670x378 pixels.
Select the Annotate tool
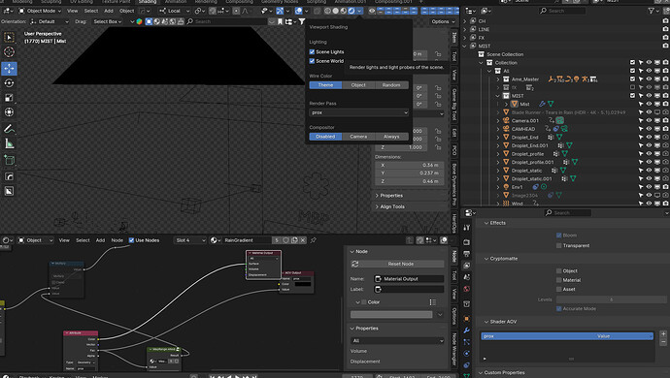pyautogui.click(x=9, y=128)
